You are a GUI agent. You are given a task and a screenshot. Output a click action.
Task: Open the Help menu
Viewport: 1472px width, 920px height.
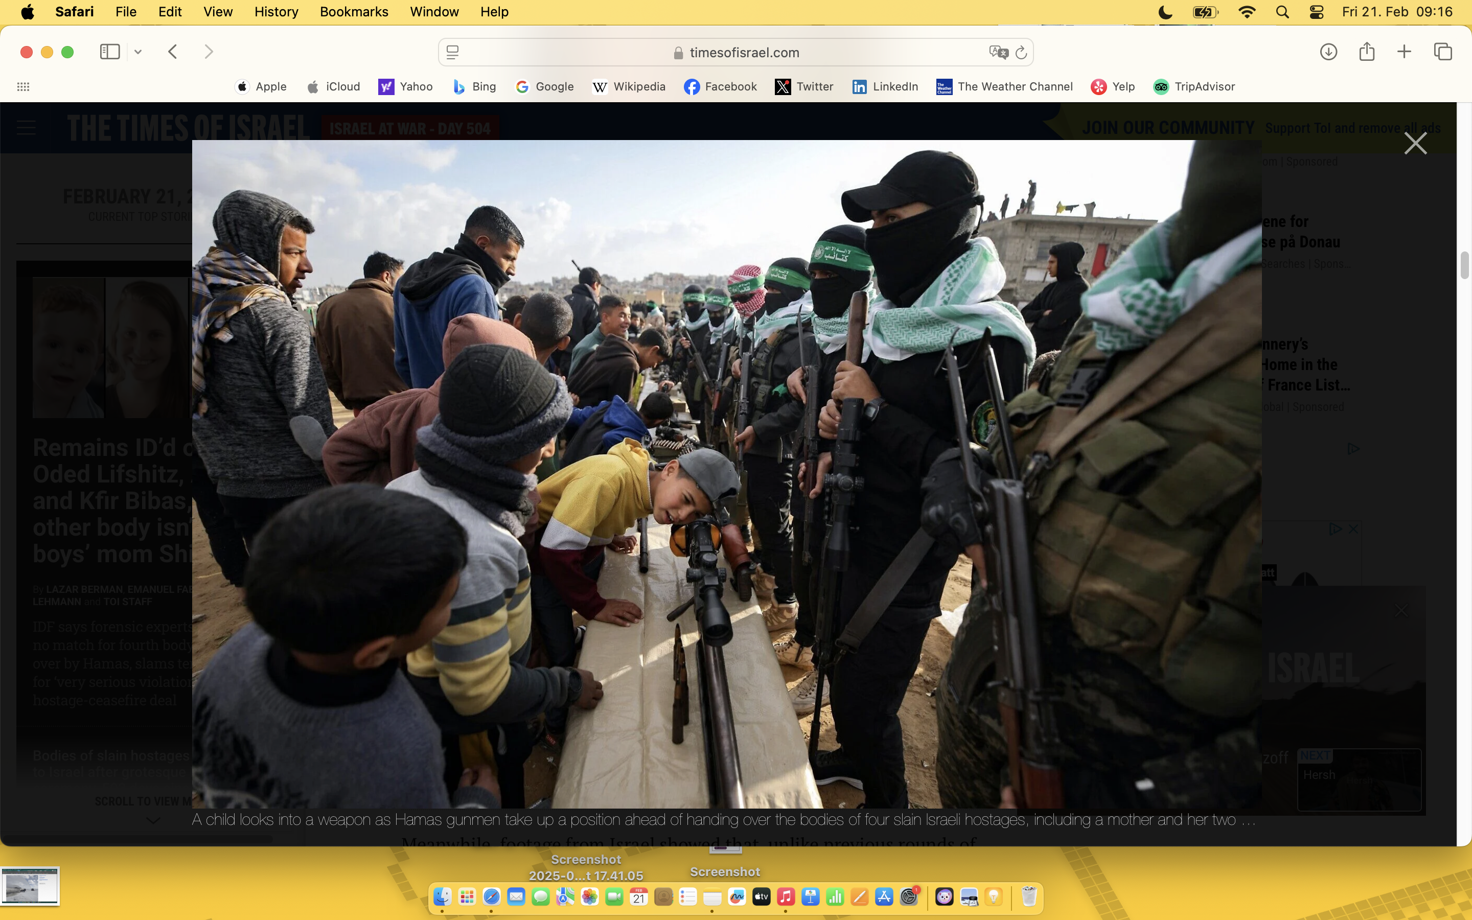pyautogui.click(x=494, y=12)
